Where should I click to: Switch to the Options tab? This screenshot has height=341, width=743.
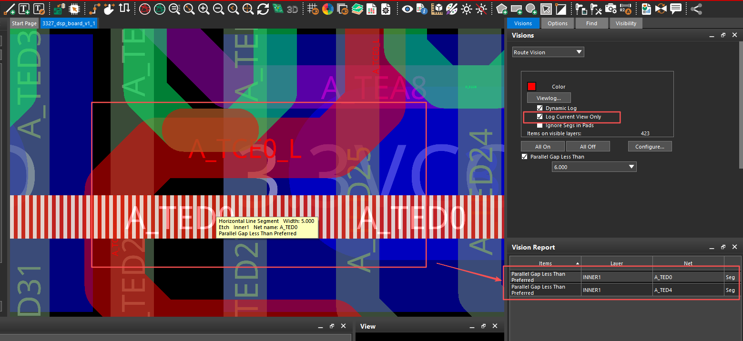[x=557, y=23]
